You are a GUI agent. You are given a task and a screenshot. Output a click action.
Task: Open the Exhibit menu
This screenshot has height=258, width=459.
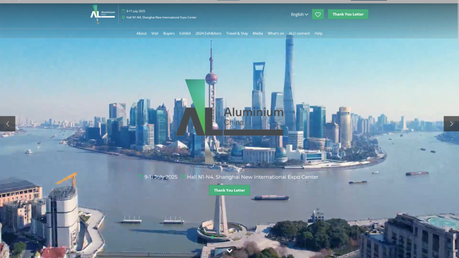pyautogui.click(x=185, y=33)
